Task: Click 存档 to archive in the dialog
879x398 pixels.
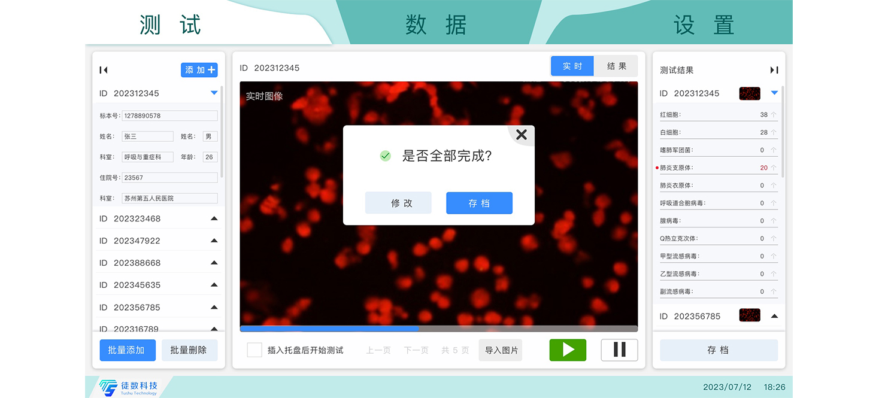Action: point(479,203)
